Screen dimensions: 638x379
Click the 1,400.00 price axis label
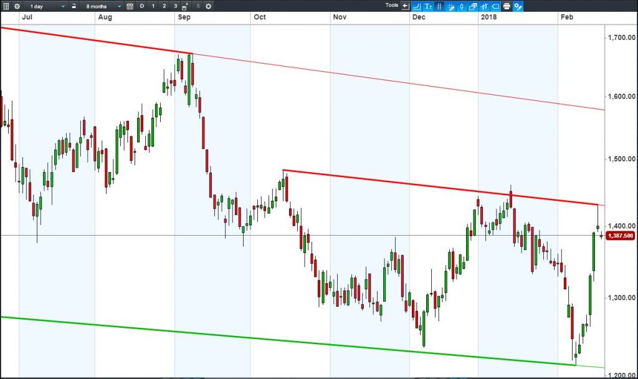click(621, 226)
